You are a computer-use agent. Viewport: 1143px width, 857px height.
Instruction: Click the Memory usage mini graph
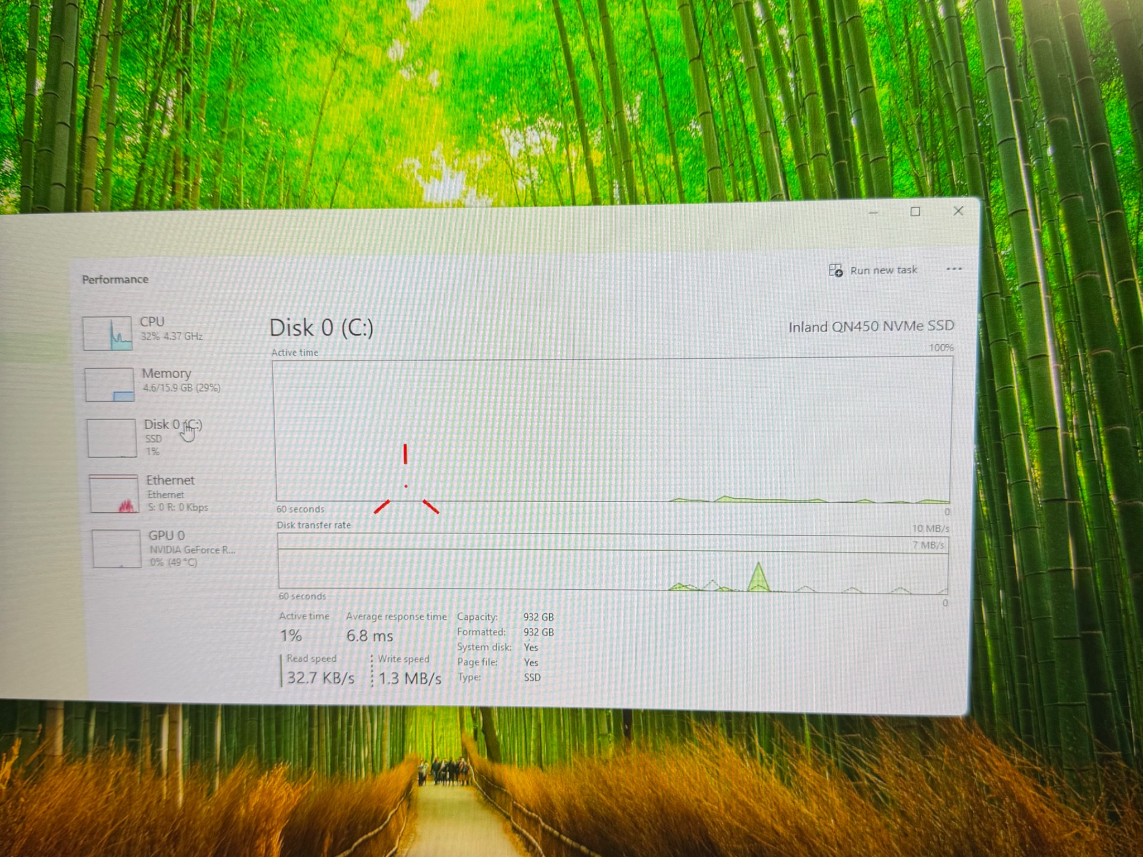pyautogui.click(x=109, y=384)
